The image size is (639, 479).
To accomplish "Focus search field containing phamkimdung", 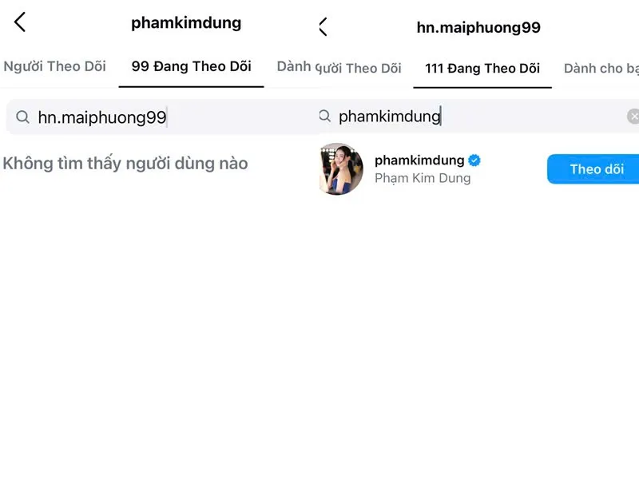I will (478, 116).
